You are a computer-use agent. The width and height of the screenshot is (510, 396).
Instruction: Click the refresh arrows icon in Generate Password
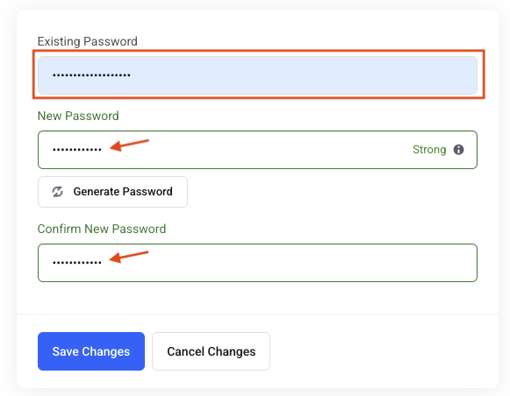pos(58,192)
